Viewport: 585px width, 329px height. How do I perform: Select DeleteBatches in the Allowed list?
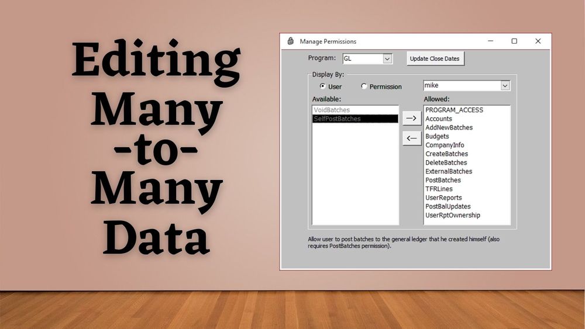click(446, 162)
